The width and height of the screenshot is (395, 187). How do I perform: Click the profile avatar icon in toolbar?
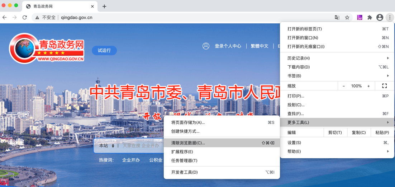click(380, 17)
